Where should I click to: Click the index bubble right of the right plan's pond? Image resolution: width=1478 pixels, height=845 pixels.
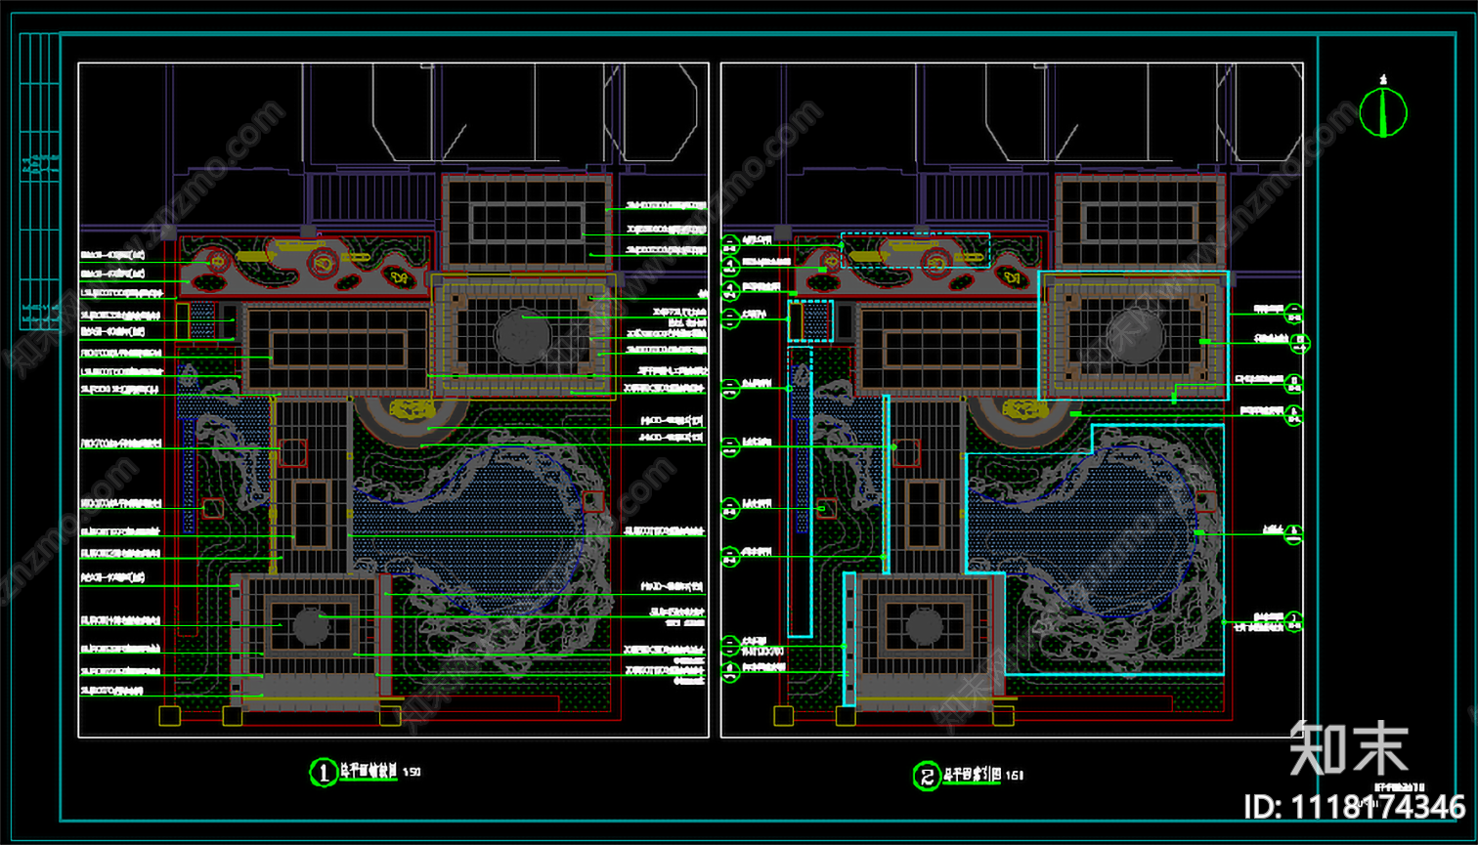coord(1294,533)
